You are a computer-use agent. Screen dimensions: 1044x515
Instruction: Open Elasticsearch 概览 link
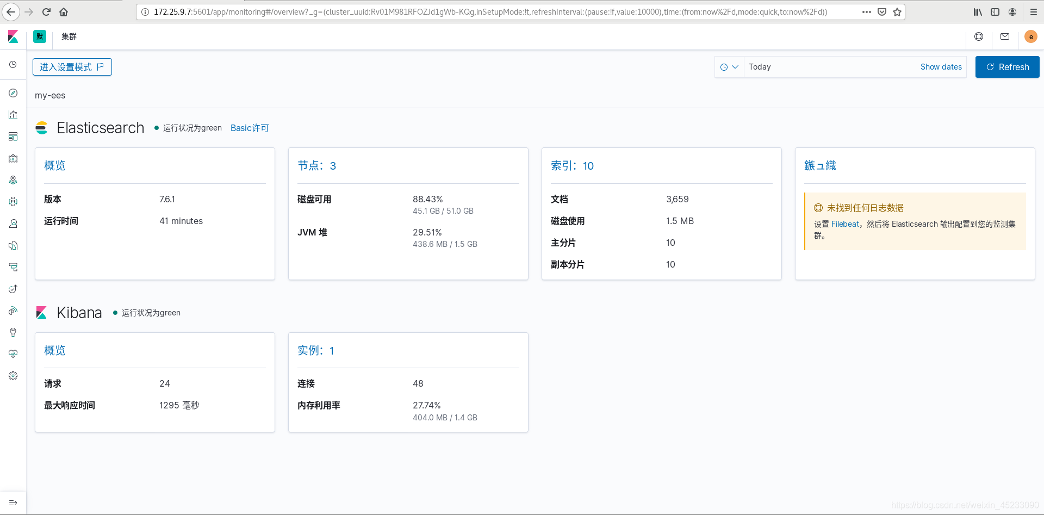pos(54,165)
